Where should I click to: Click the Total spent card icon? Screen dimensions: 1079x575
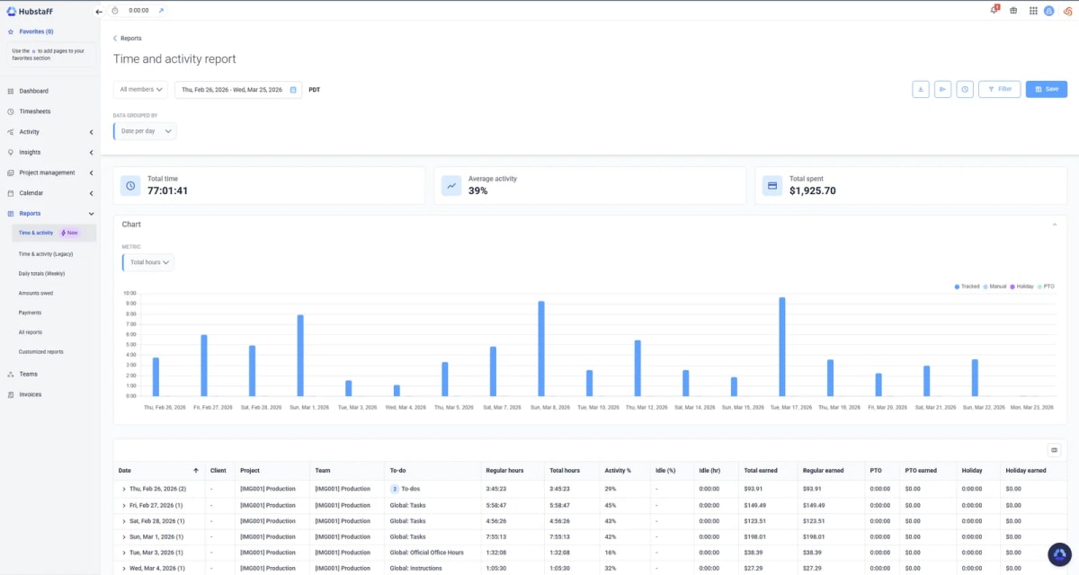[x=771, y=185]
